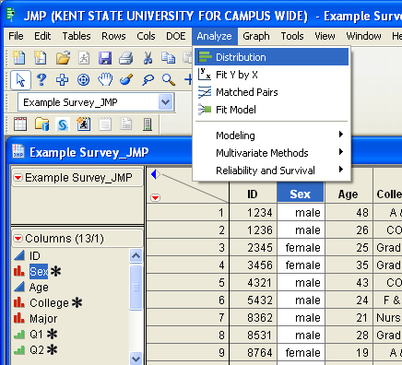Click the cell with ID value 8764

pos(254,352)
